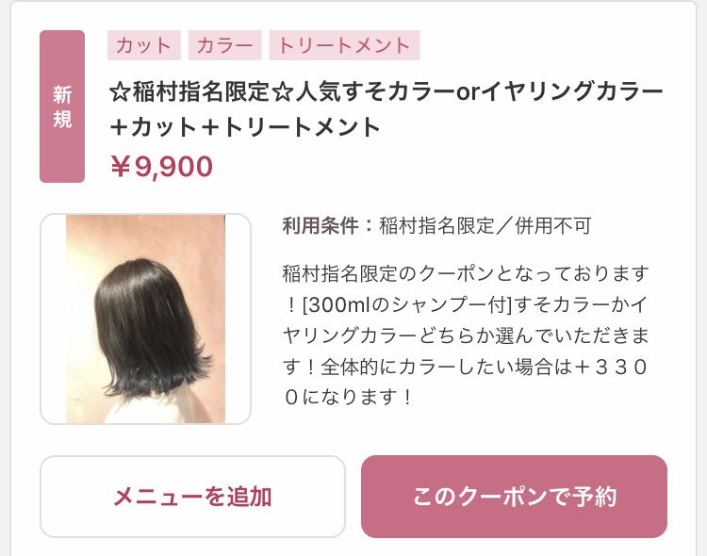Viewport: 707px width, 556px height.
Task: Tap the トリートメント category tag
Action: [x=344, y=45]
